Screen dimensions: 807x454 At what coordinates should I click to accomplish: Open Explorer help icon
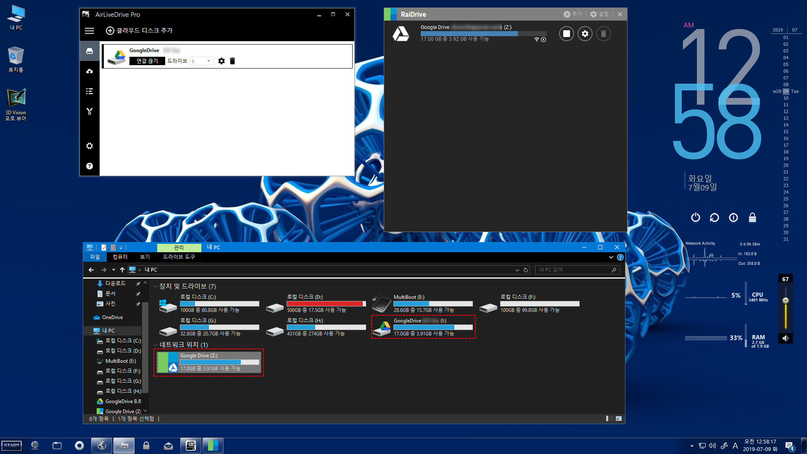[620, 257]
